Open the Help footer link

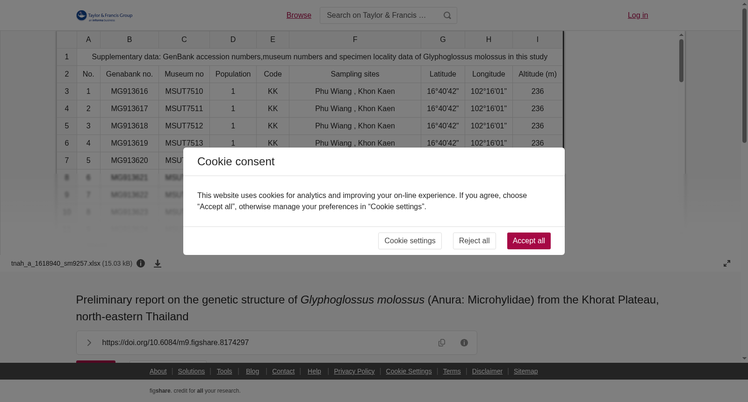[314, 371]
